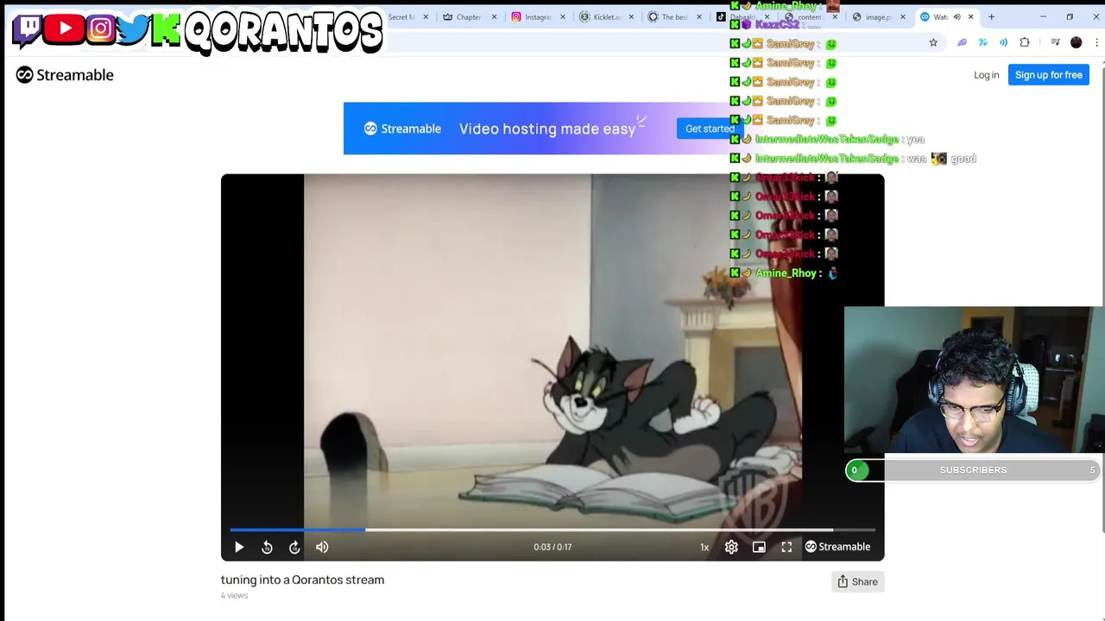Click the '4 views' count text
The width and height of the screenshot is (1105, 621).
tap(234, 596)
